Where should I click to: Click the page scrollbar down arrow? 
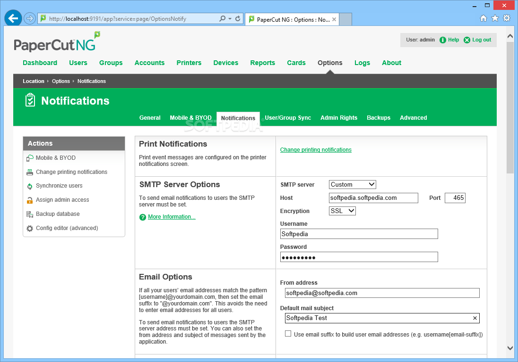click(x=510, y=348)
